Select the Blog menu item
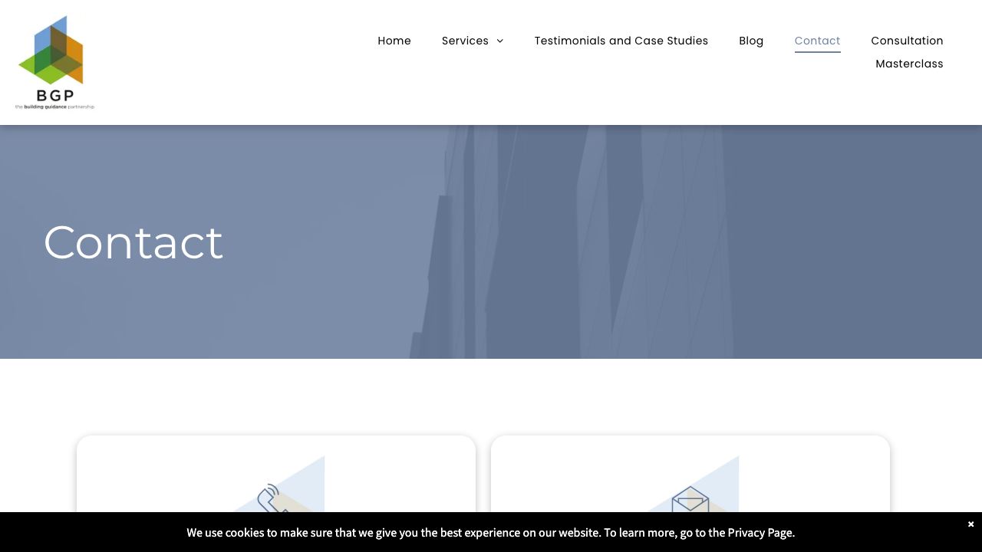The image size is (982, 552). click(751, 41)
